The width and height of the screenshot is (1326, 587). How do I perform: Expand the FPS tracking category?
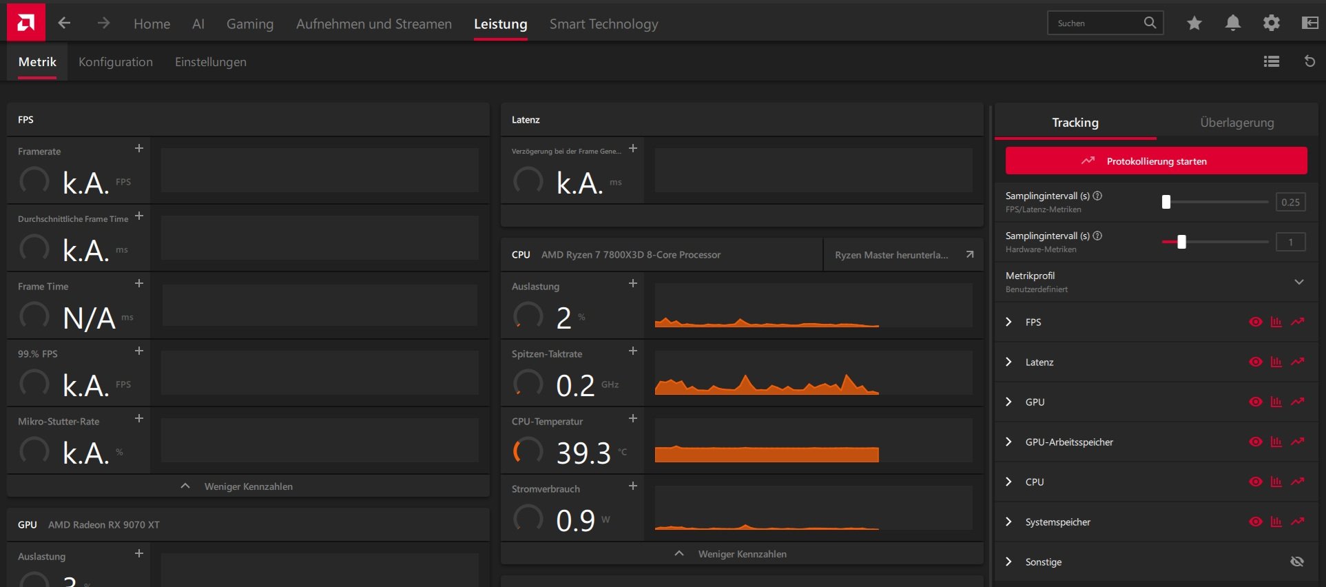(x=1008, y=322)
